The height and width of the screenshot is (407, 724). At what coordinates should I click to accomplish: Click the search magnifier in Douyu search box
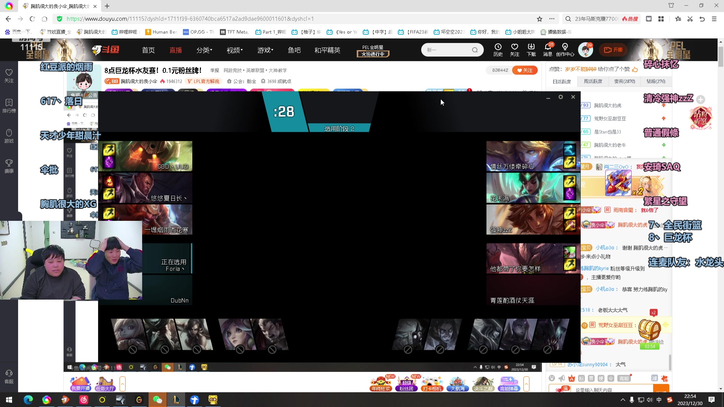pyautogui.click(x=475, y=50)
